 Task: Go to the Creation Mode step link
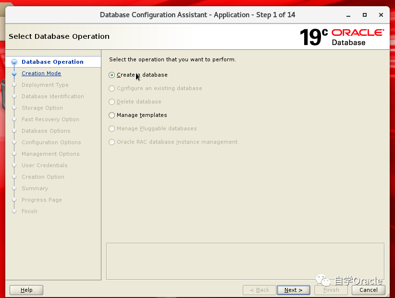(41, 73)
